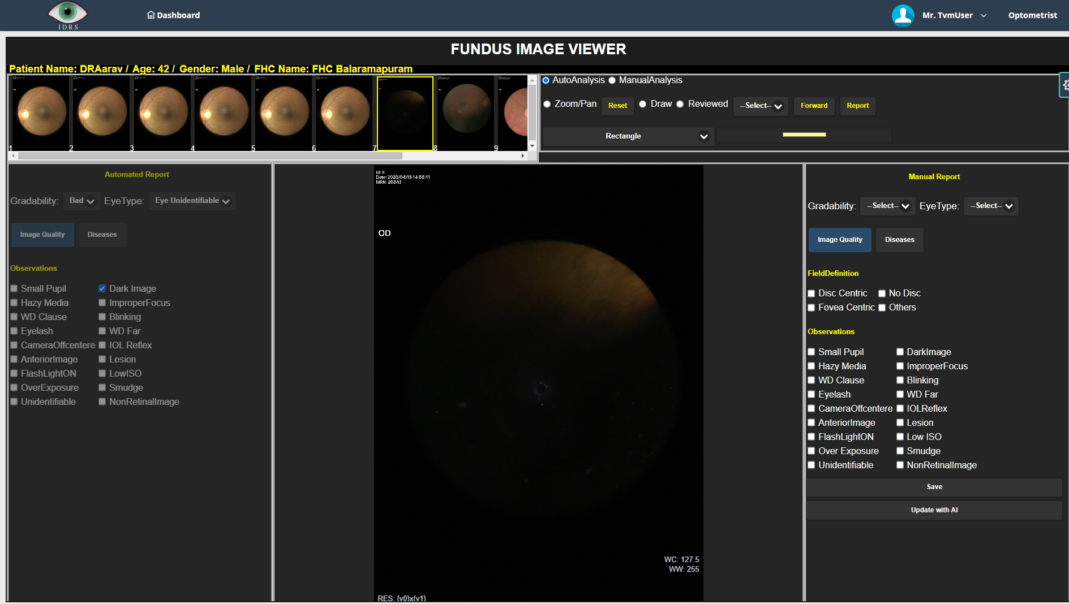Mark image as Reviewed
Viewport: 1069px width, 604px height.
(x=680, y=104)
